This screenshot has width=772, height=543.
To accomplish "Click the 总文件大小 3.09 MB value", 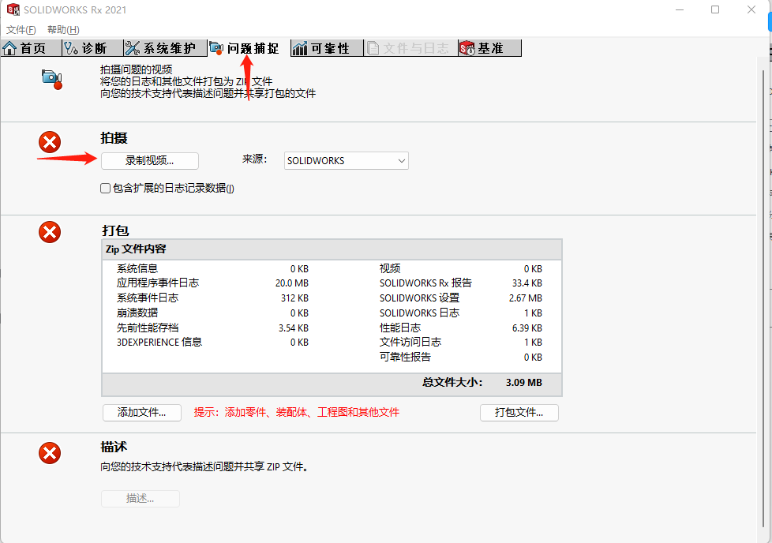I will [524, 383].
